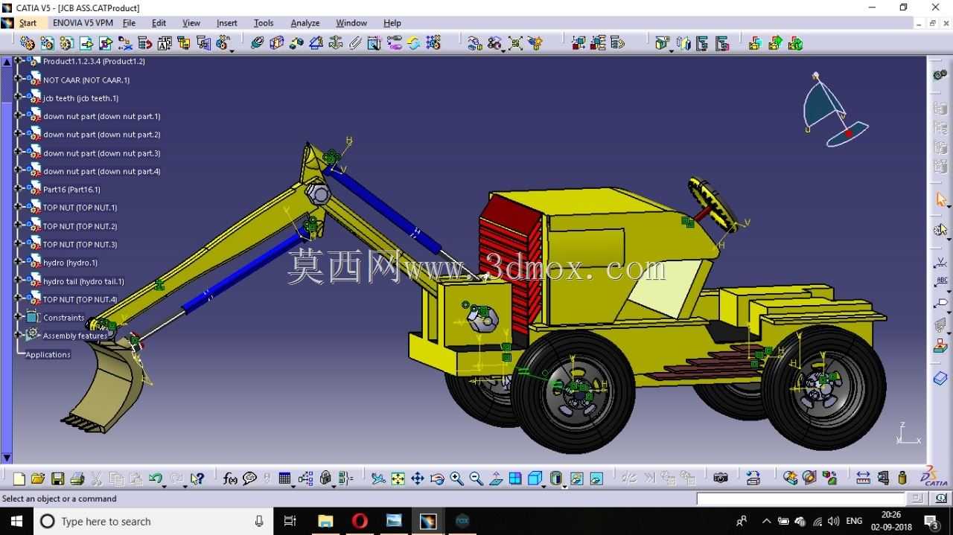Click the Existing Component icon
This screenshot has width=953, height=535.
tap(86, 43)
